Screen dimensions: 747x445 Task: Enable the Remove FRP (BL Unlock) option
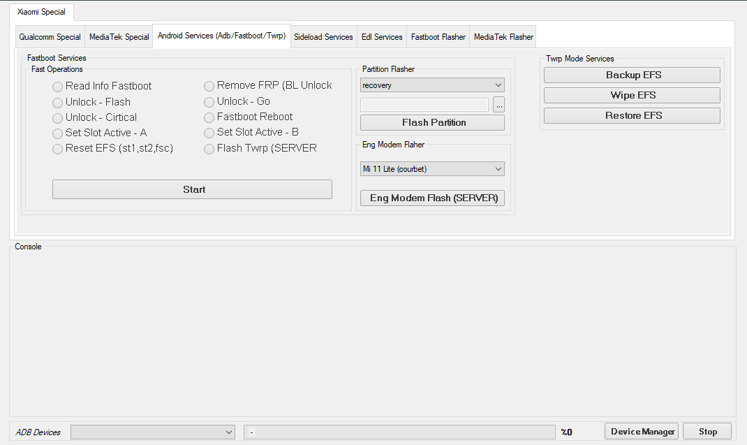[x=209, y=85]
